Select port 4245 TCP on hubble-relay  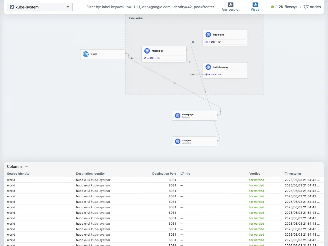(x=225, y=74)
